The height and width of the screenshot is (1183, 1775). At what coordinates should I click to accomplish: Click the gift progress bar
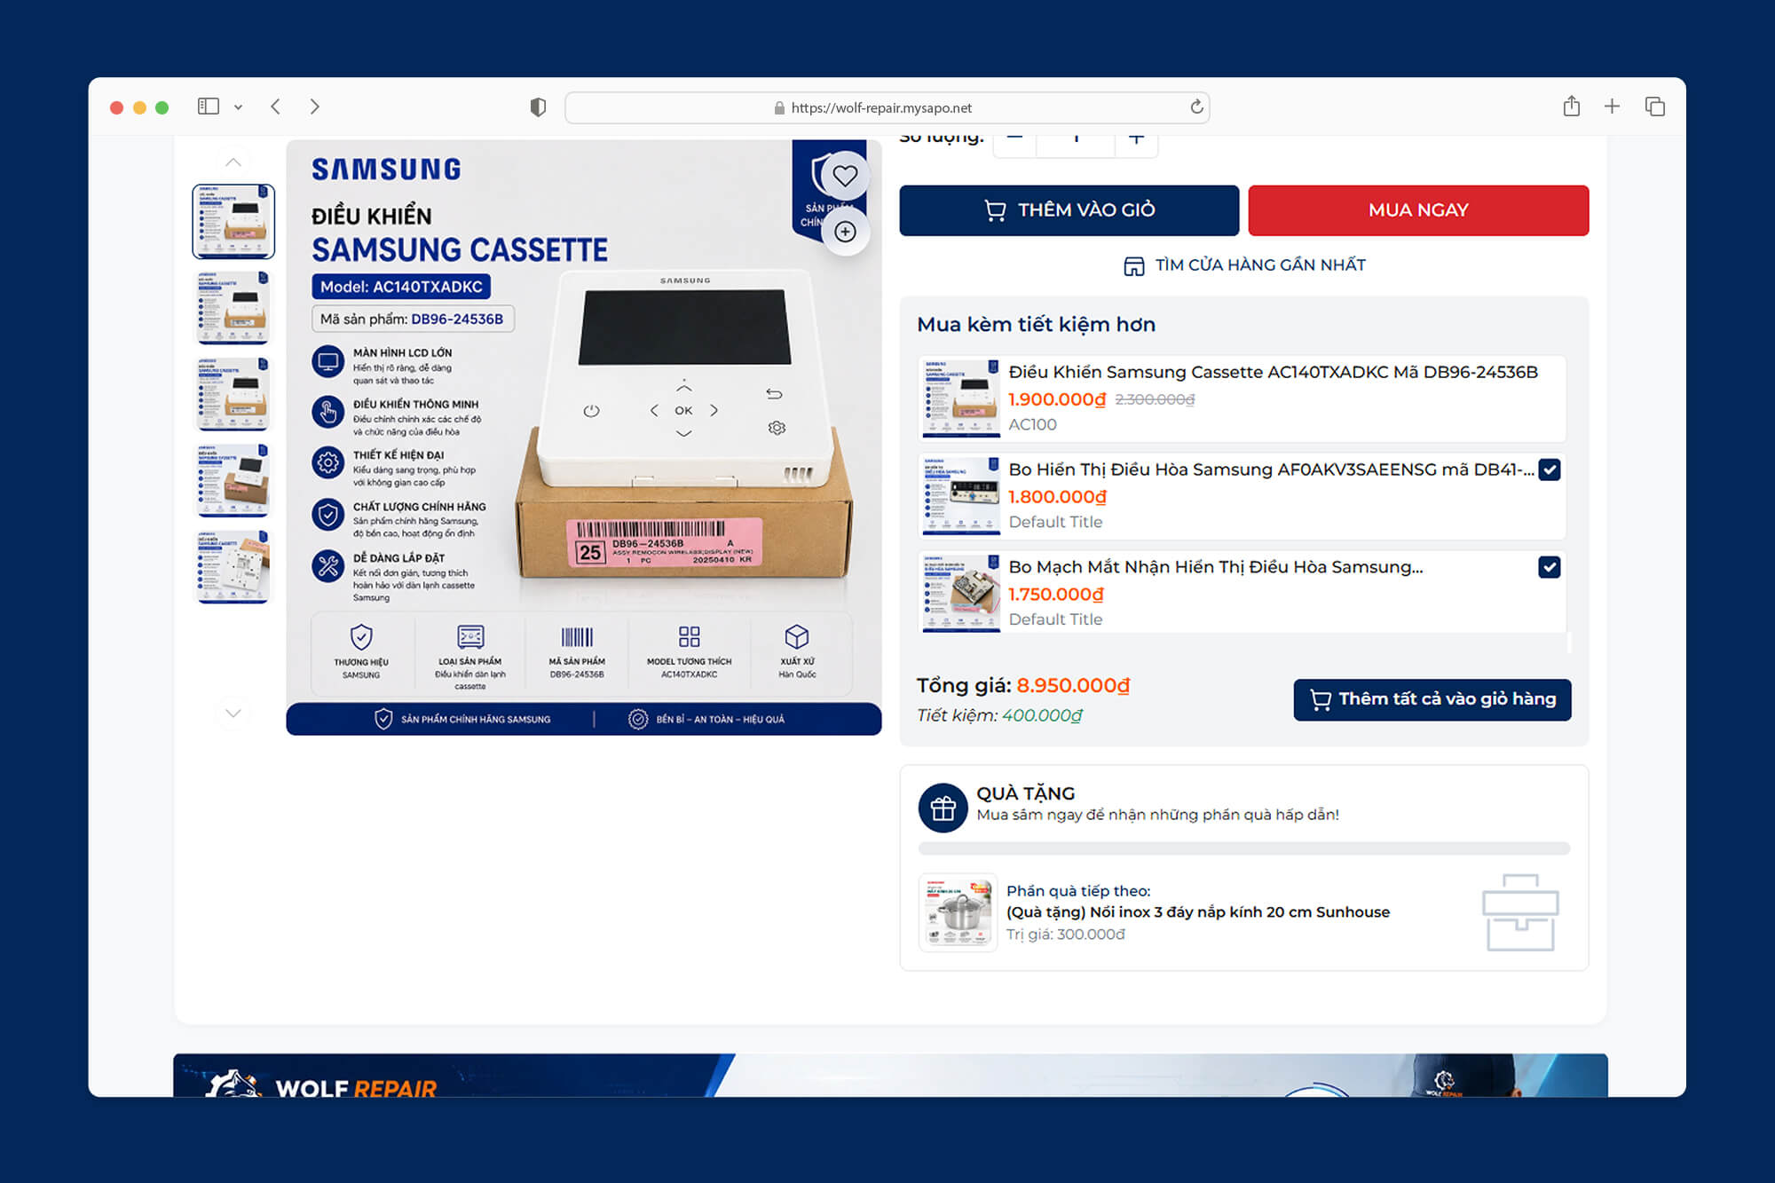[1244, 848]
